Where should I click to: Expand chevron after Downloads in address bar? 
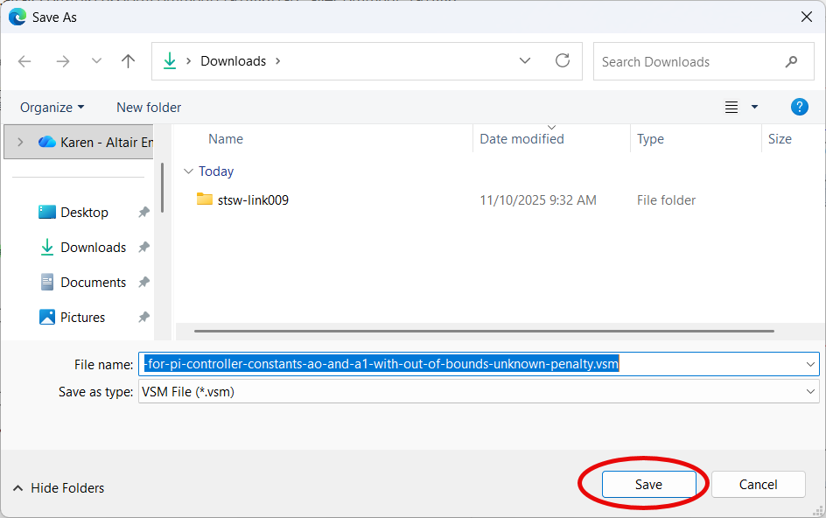(277, 61)
